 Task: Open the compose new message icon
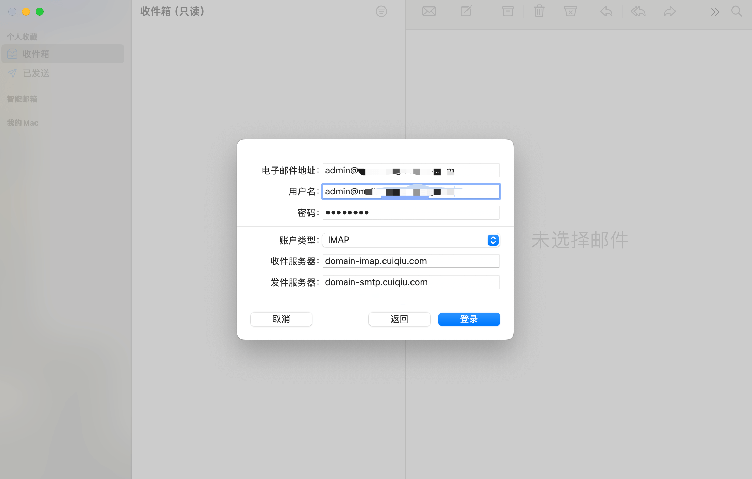coord(466,11)
